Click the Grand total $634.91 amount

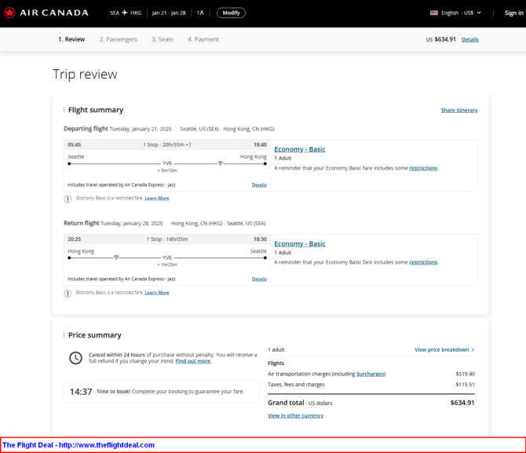click(462, 403)
